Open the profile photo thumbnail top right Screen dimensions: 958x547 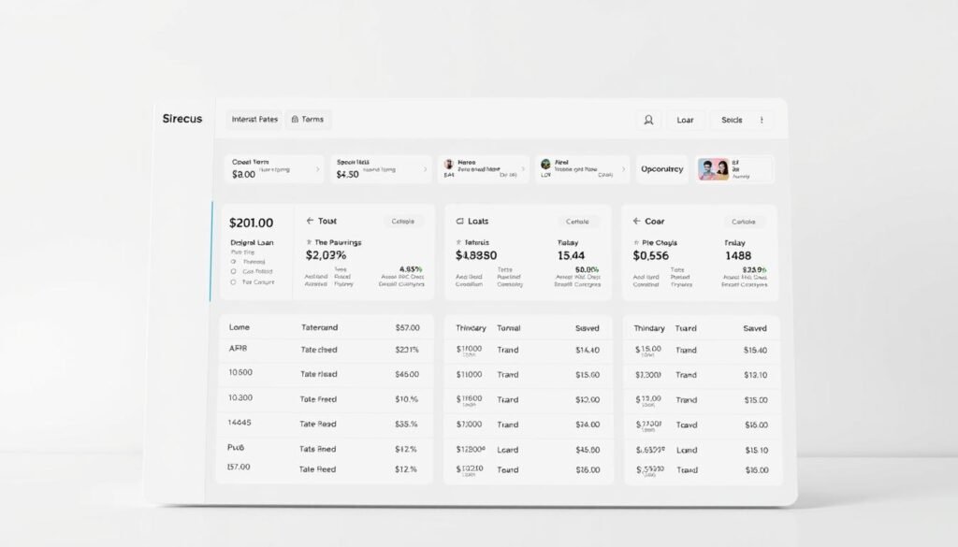[x=714, y=169]
